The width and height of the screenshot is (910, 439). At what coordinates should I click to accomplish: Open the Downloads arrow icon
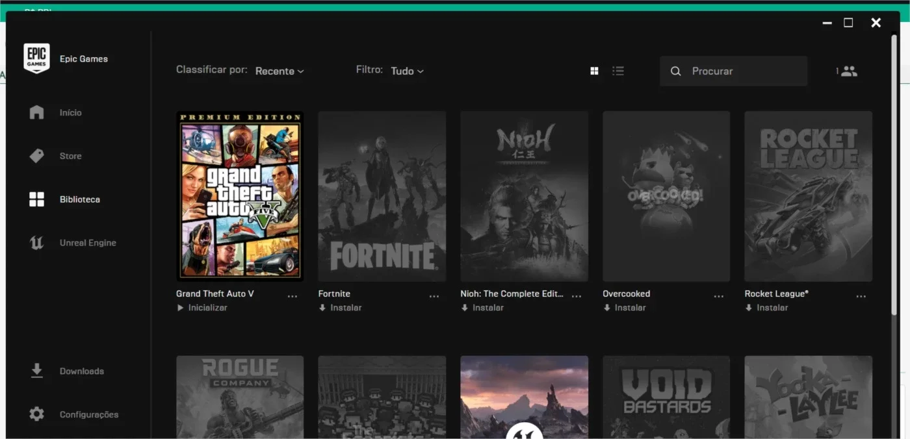(37, 371)
